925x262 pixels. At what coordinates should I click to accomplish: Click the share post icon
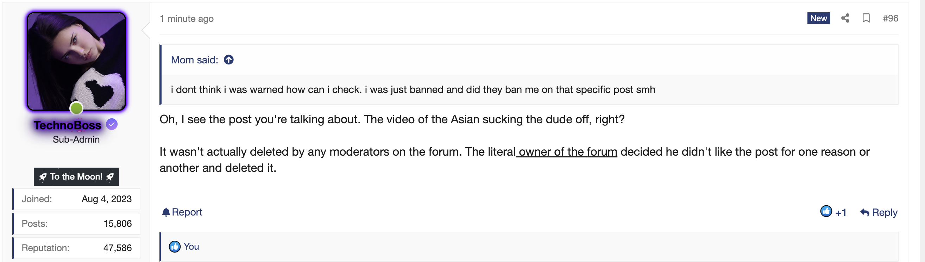pyautogui.click(x=845, y=18)
